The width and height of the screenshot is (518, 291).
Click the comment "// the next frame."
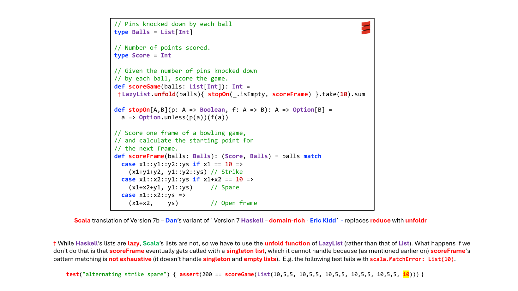146,148
